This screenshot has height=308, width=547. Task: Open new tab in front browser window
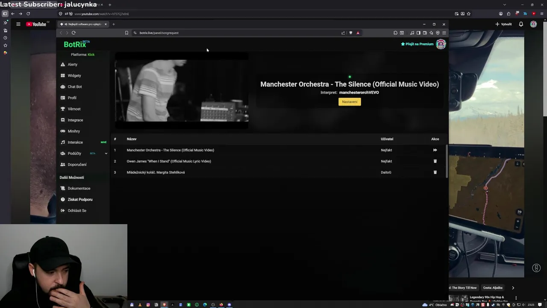tap(114, 24)
